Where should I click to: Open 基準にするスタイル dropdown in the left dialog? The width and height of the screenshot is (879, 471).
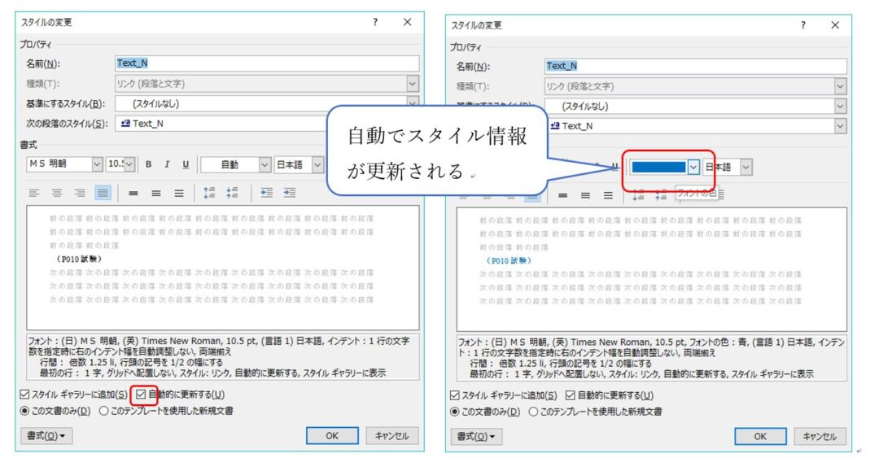413,102
